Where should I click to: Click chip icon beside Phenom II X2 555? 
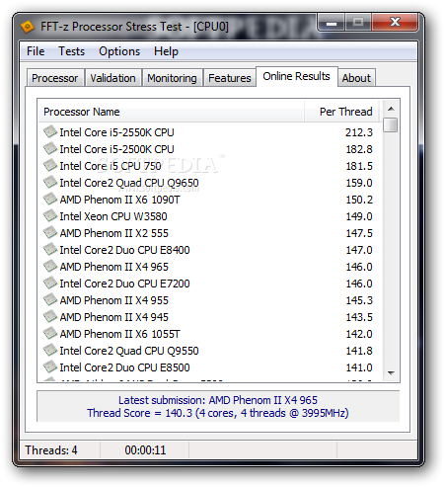(x=50, y=232)
